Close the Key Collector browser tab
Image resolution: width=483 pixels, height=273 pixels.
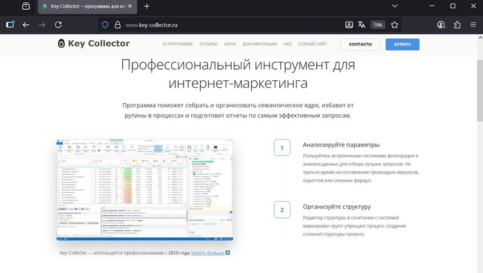click(130, 6)
